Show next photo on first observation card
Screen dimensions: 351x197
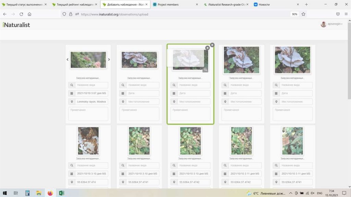point(109,60)
